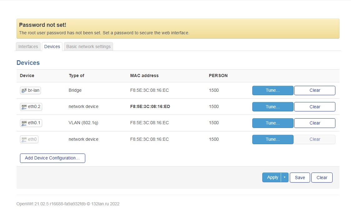The height and width of the screenshot is (215, 351).
Task: Tune the eth0 network device
Action: point(273,139)
